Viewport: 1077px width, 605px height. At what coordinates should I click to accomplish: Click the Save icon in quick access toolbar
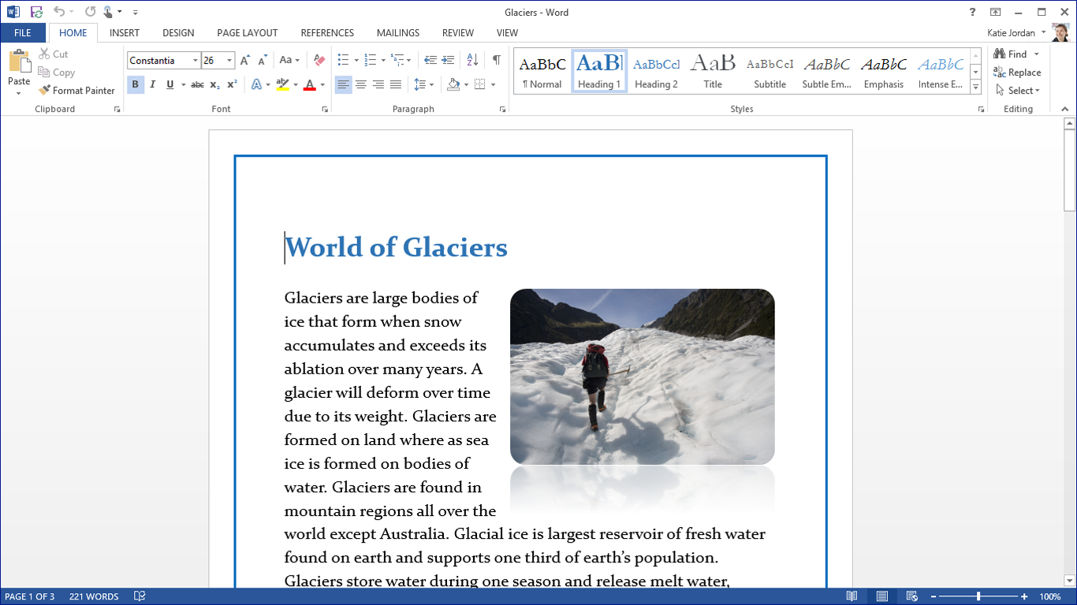click(x=36, y=12)
